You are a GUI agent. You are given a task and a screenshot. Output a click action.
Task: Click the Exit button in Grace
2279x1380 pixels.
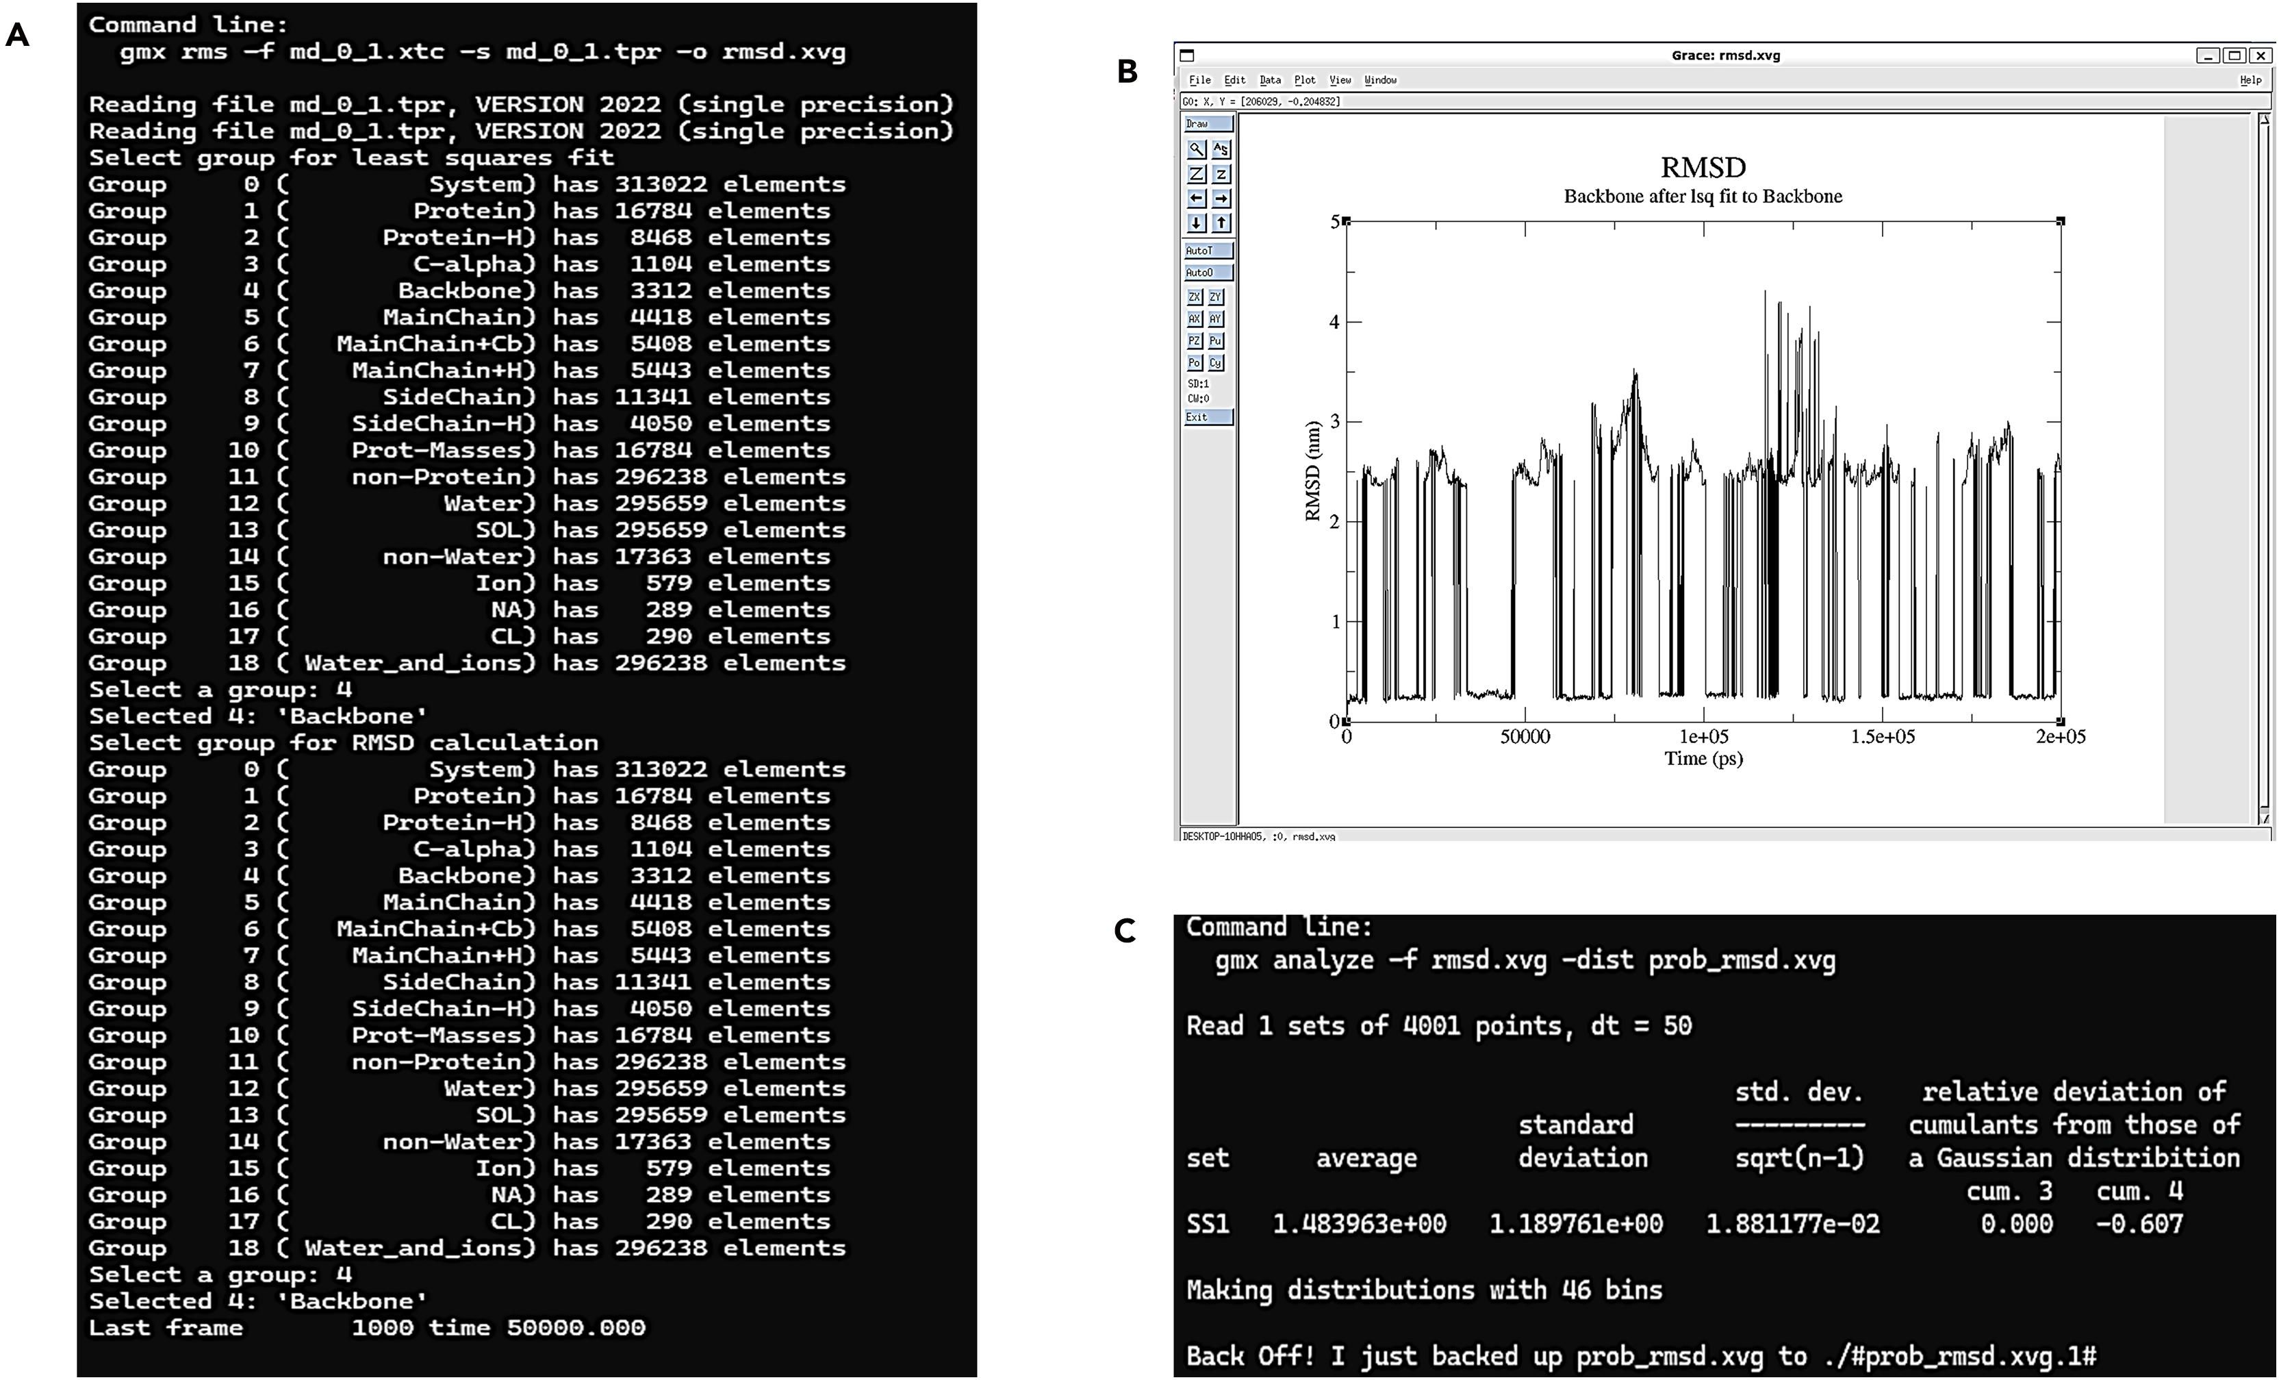(1208, 418)
